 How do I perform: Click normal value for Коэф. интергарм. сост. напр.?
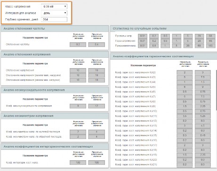coord(78,163)
